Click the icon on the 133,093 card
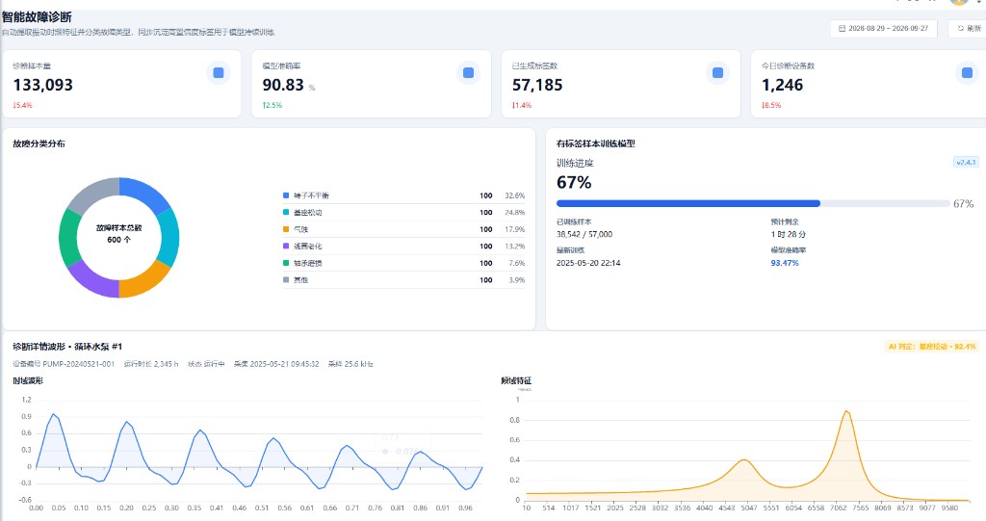The image size is (986, 521). point(219,73)
